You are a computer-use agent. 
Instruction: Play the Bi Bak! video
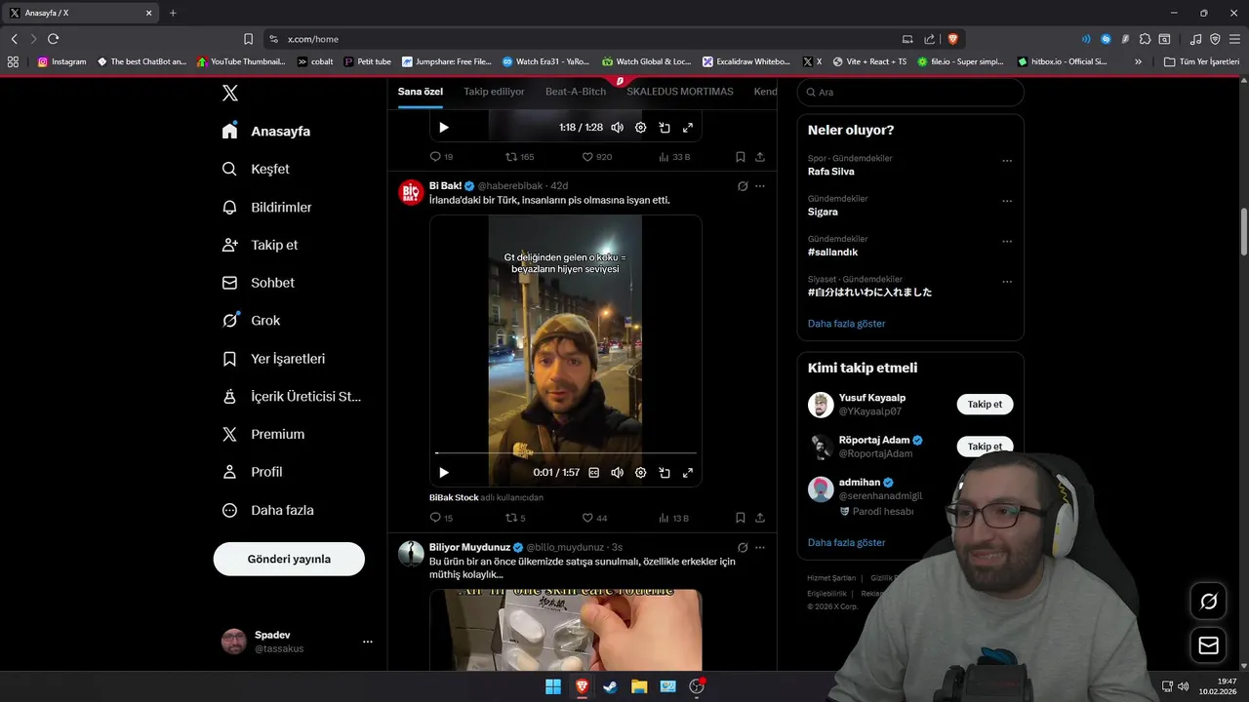pos(444,472)
